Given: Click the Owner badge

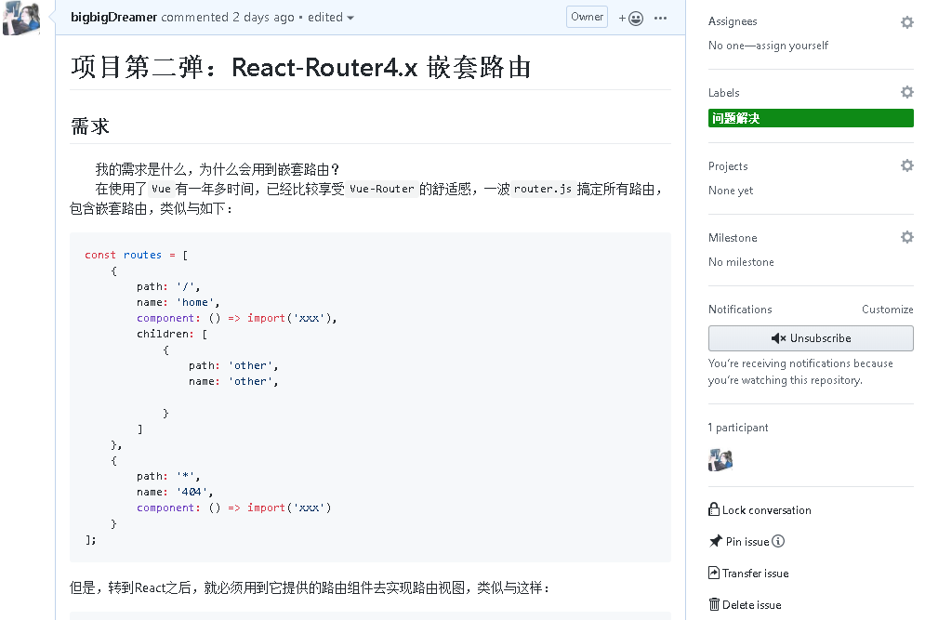Looking at the screenshot, I should [587, 17].
